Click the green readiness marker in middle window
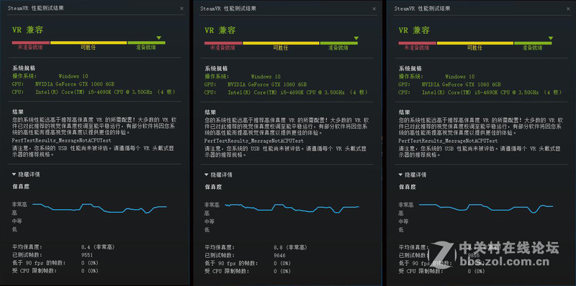The image size is (576, 286). [356, 38]
